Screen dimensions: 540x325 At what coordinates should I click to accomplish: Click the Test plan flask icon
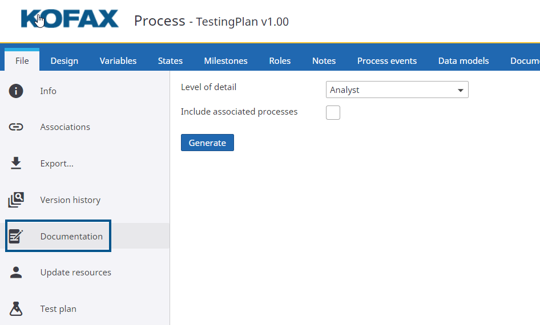click(x=16, y=309)
